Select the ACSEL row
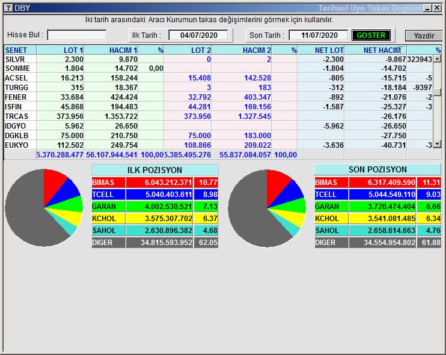The image size is (446, 355). (218, 78)
